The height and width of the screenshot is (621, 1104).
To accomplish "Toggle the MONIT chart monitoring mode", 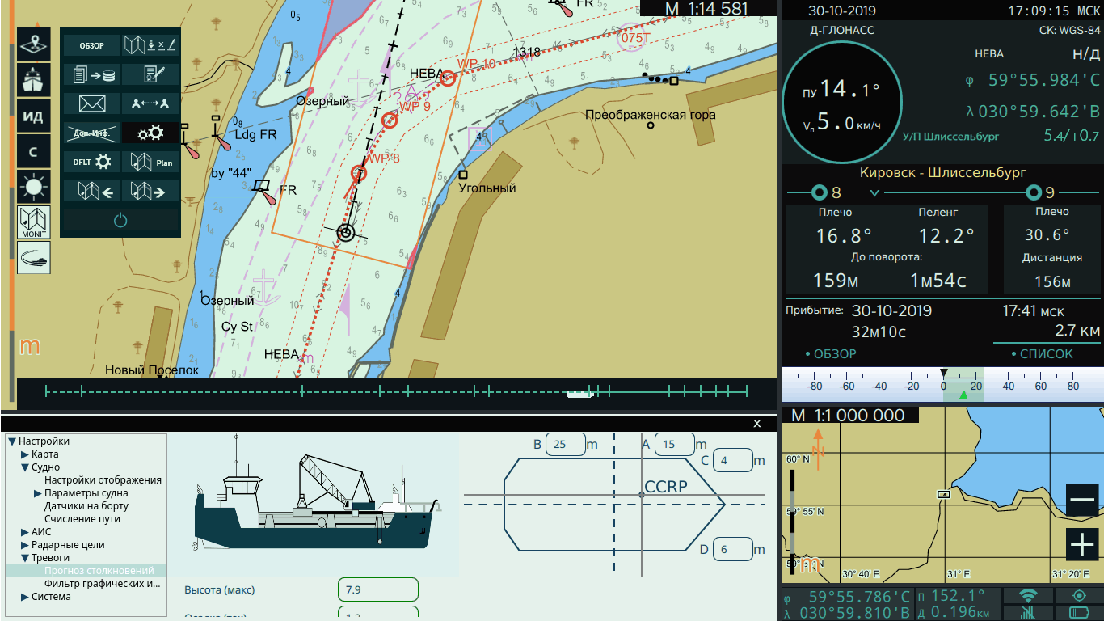I will pos(33,222).
